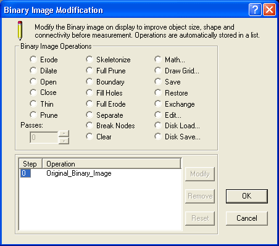This screenshot has height=246, width=279.
Task: Click the Passes number field
Action: [x=44, y=137]
